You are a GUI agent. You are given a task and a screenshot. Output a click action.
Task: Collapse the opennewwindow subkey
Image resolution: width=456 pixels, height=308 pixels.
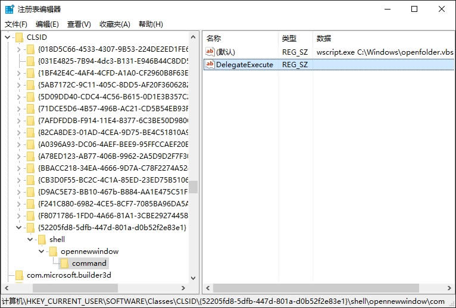tap(42, 252)
